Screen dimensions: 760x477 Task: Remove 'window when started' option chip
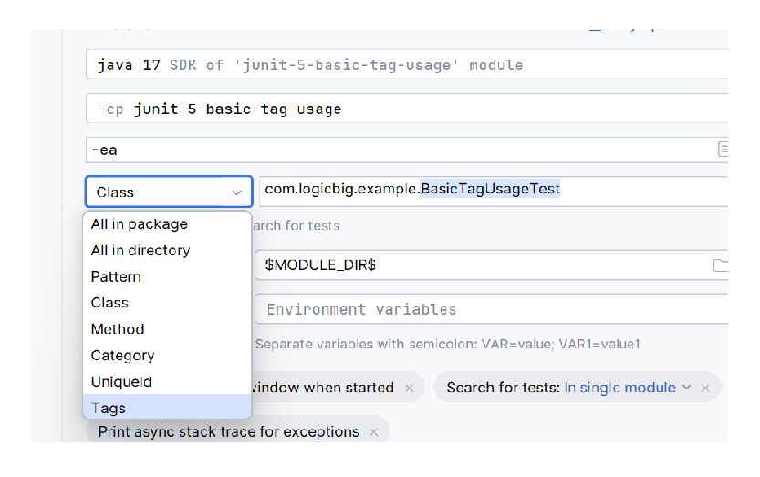coord(410,389)
